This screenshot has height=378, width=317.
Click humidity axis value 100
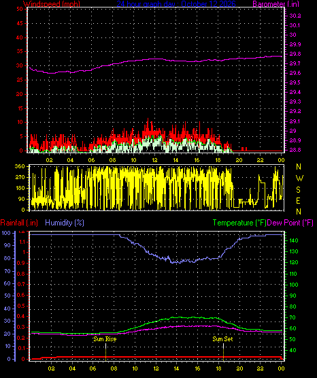pyautogui.click(x=6, y=233)
